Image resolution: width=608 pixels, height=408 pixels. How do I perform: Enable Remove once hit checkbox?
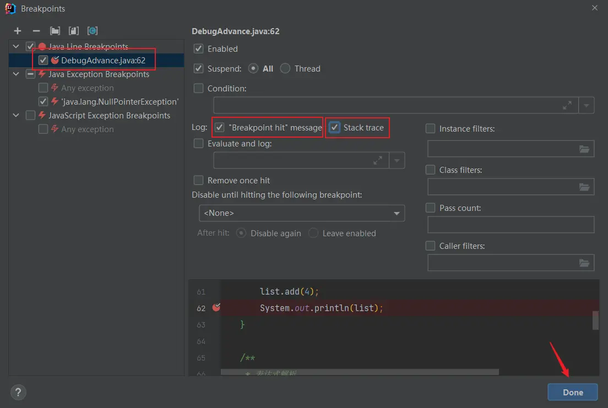(x=198, y=180)
